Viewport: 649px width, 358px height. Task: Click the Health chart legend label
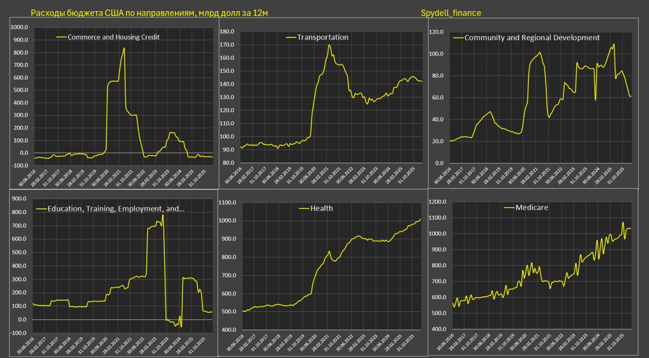[321, 208]
